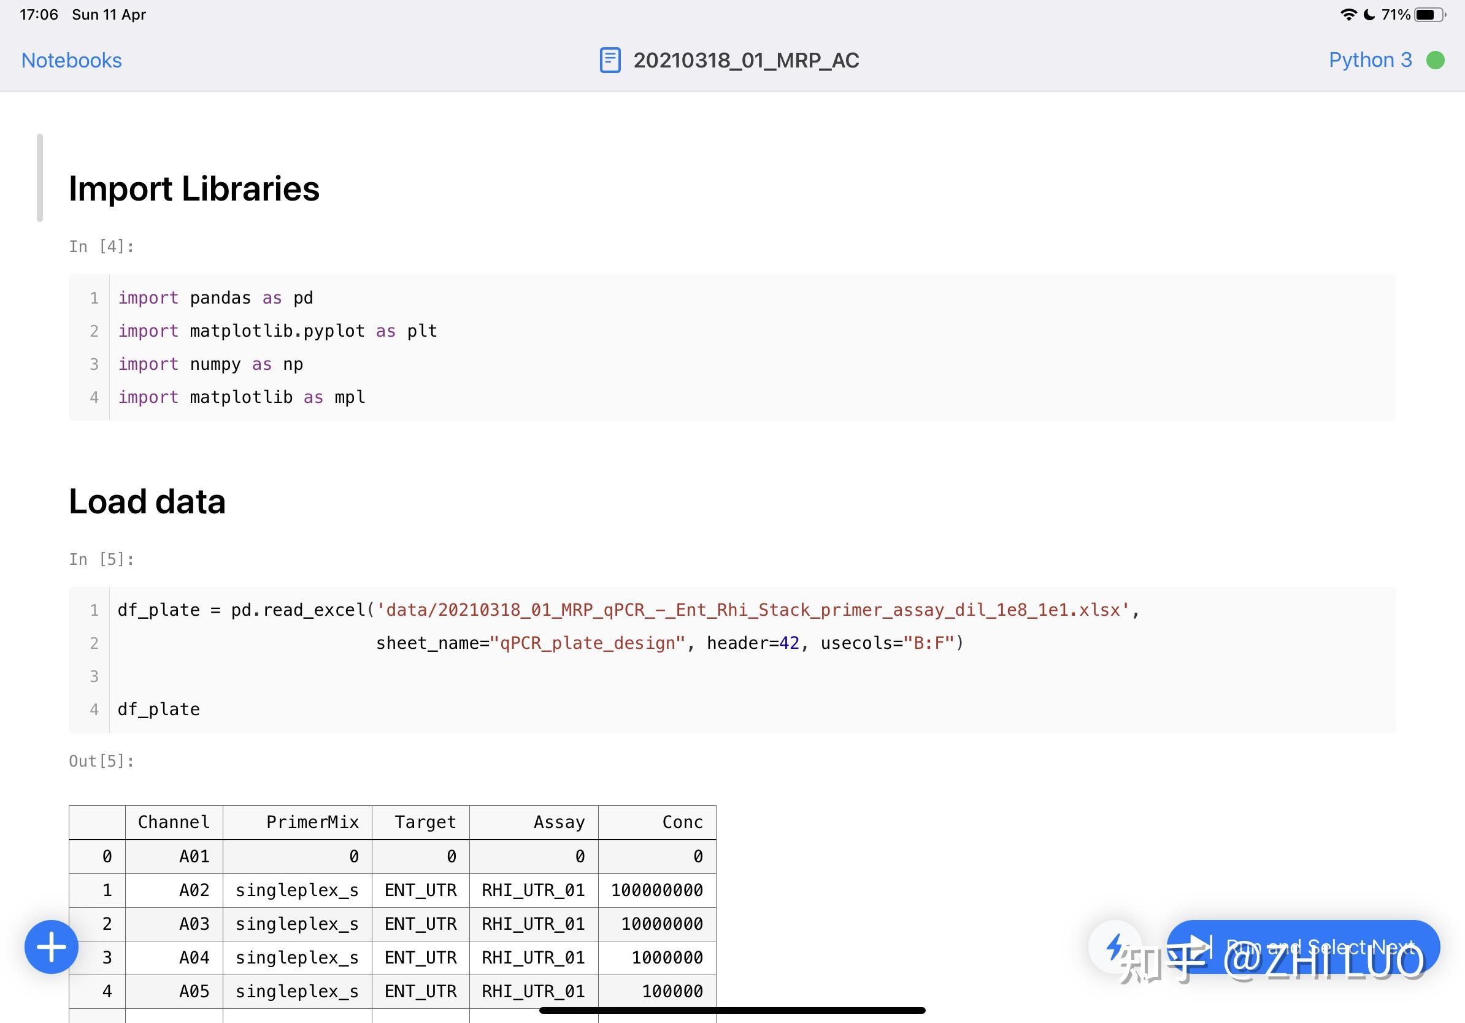Tap the home indicator bar at bottom
The width and height of the screenshot is (1465, 1023).
(732, 1010)
